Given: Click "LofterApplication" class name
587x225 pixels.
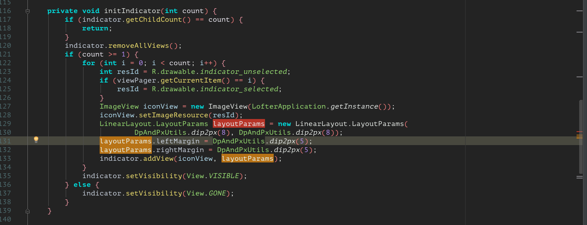Looking at the screenshot, I should click(x=289, y=106).
